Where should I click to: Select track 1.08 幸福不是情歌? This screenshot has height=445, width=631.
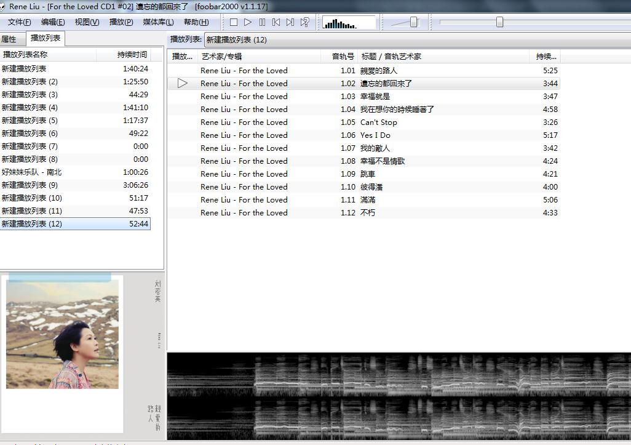364,161
